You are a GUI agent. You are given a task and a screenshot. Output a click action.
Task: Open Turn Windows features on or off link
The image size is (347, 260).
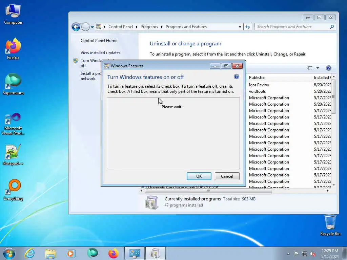pos(90,63)
